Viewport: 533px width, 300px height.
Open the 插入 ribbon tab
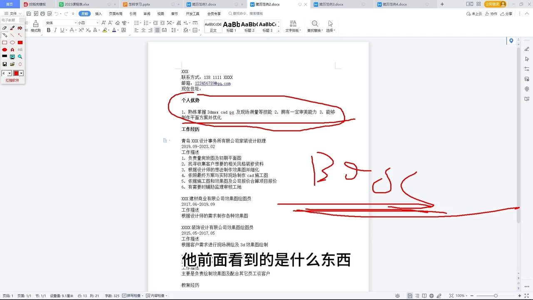(x=98, y=14)
